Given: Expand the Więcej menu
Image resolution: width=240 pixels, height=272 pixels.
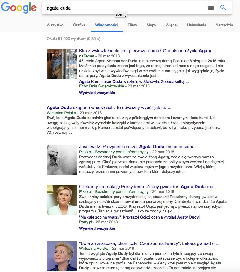Looking at the screenshot, I should [x=172, y=25].
